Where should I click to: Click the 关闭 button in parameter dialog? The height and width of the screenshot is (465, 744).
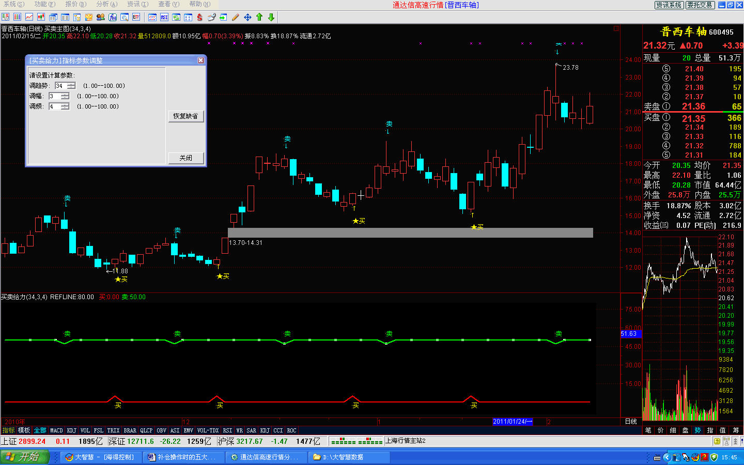(185, 158)
